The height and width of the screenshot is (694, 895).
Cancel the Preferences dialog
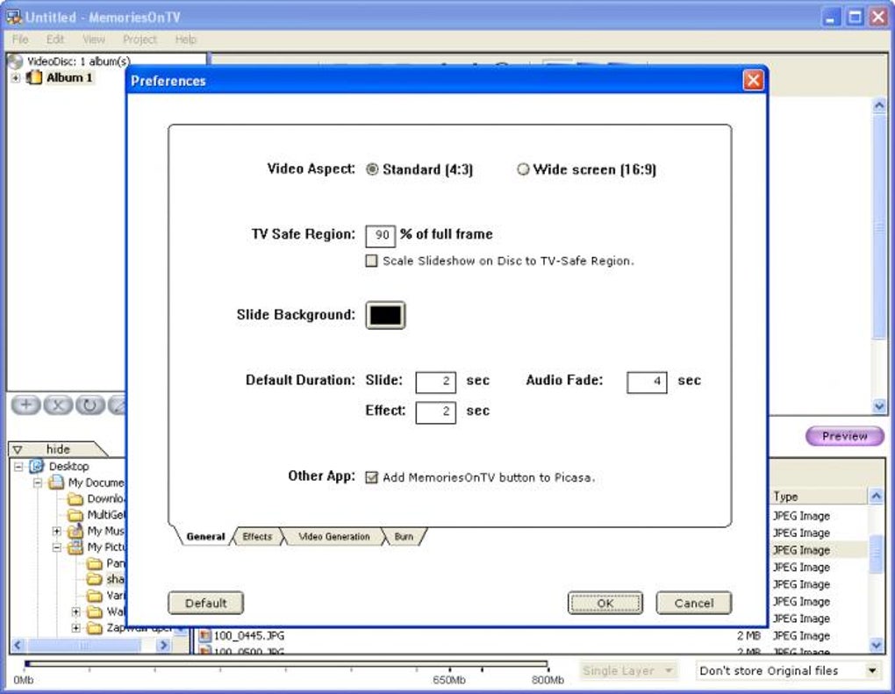pos(693,603)
